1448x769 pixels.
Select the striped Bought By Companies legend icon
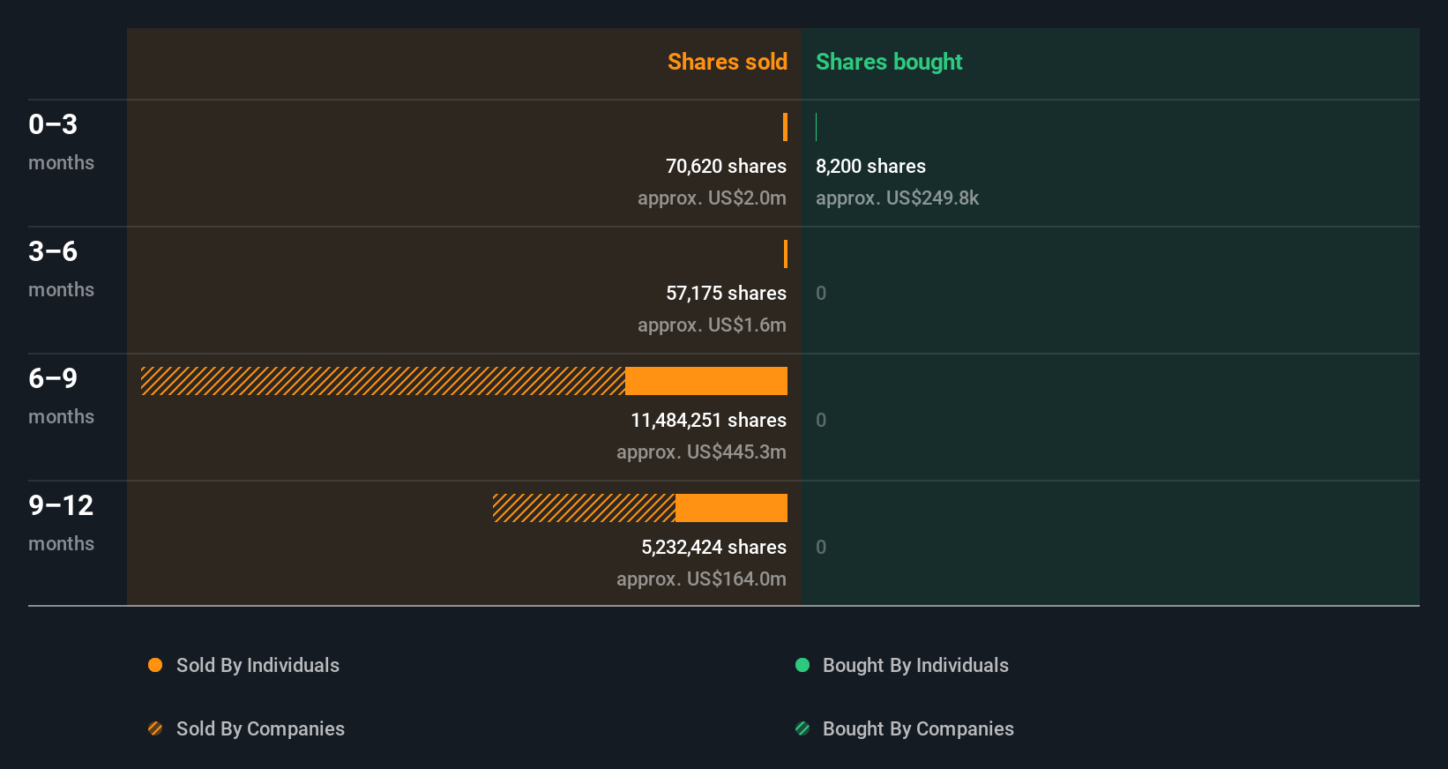pyautogui.click(x=802, y=728)
